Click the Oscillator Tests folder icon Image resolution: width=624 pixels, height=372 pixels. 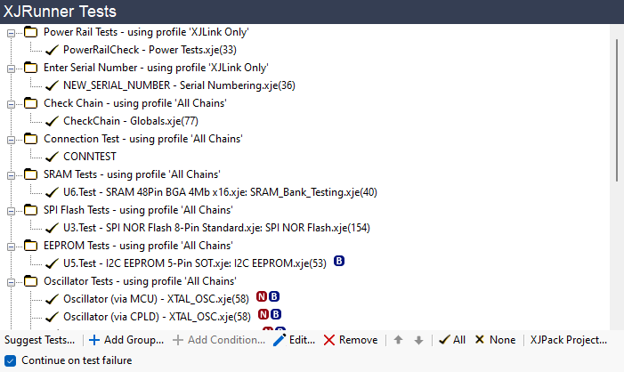[31, 281]
